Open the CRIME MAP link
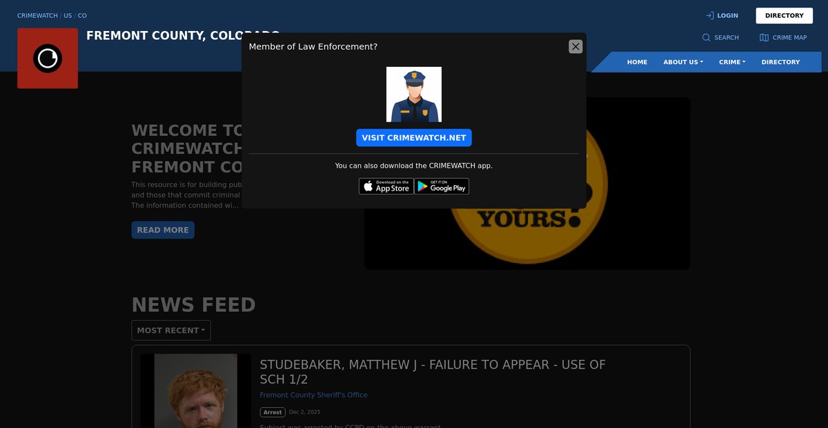Viewport: 828px width, 428px height. click(789, 37)
